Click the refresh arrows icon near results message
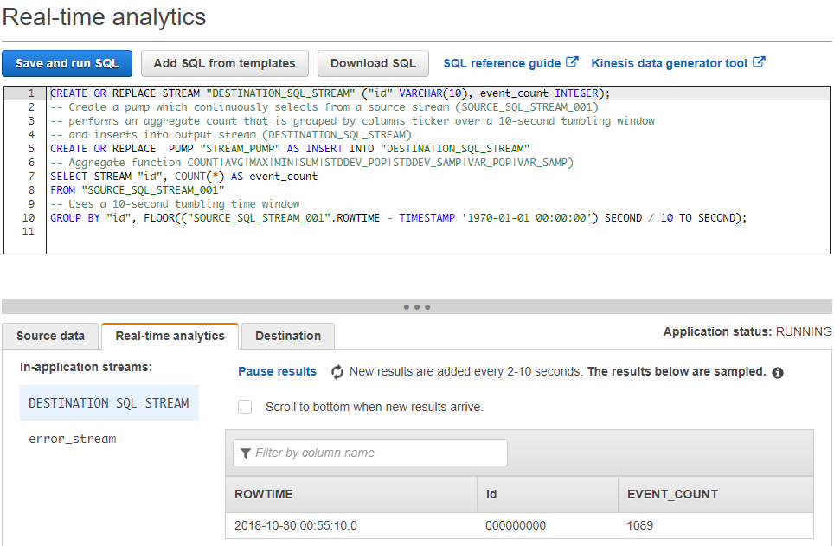 (x=337, y=371)
